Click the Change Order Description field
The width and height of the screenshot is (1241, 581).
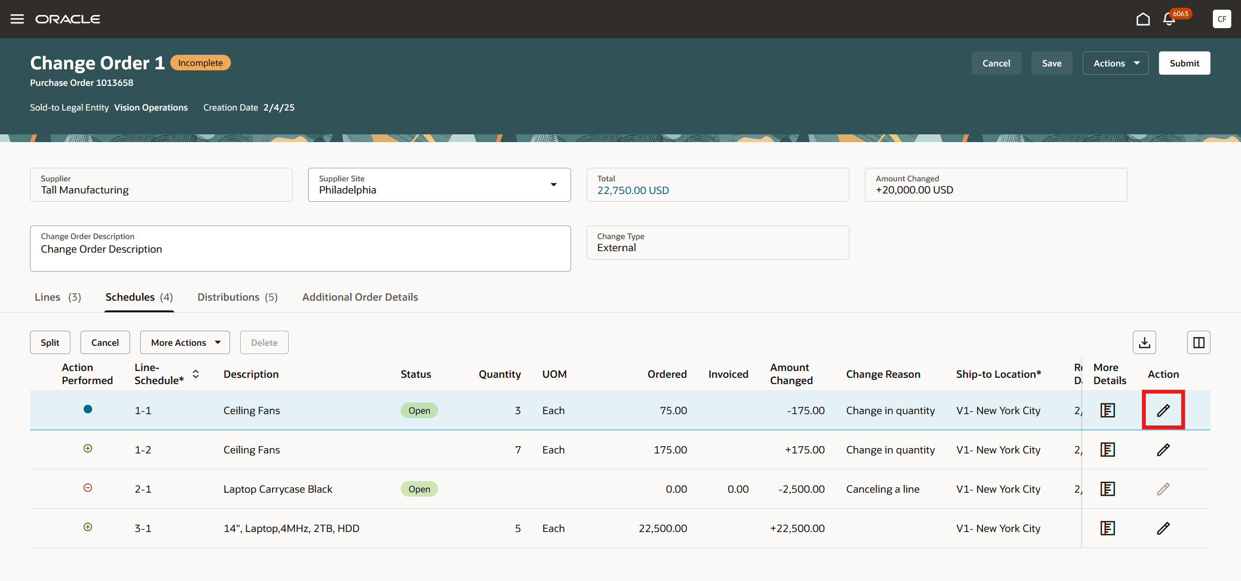pyautogui.click(x=300, y=249)
